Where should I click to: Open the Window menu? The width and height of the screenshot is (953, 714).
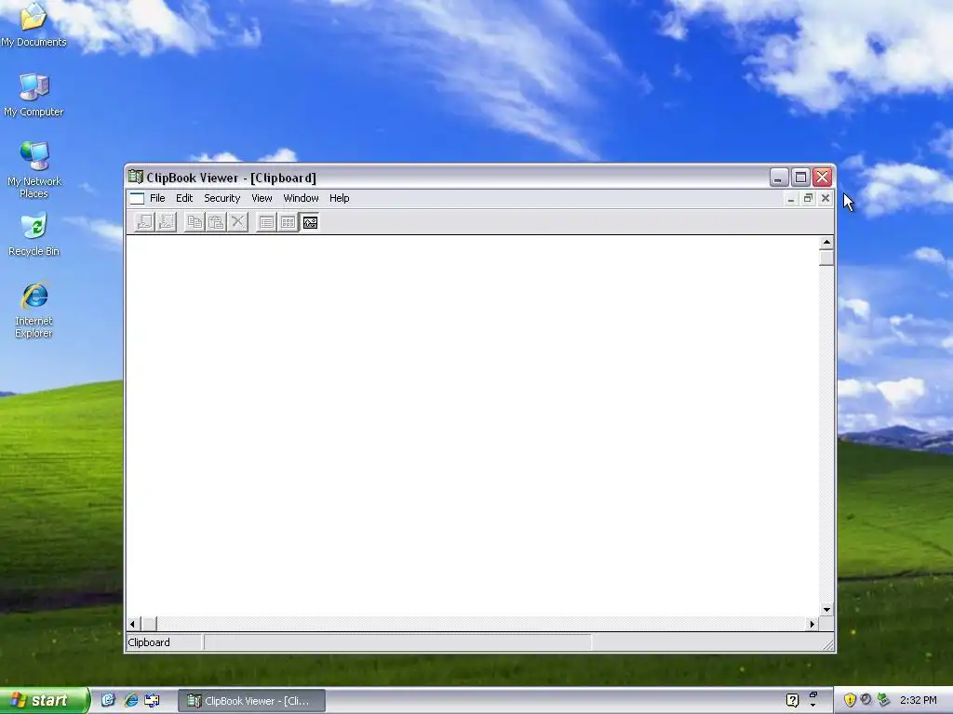301,199
